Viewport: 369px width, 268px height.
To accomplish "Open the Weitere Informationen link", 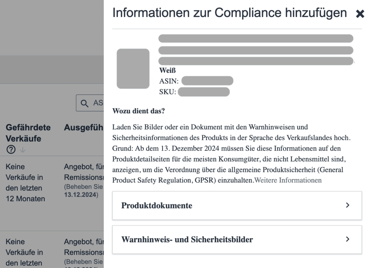I will pos(288,180).
